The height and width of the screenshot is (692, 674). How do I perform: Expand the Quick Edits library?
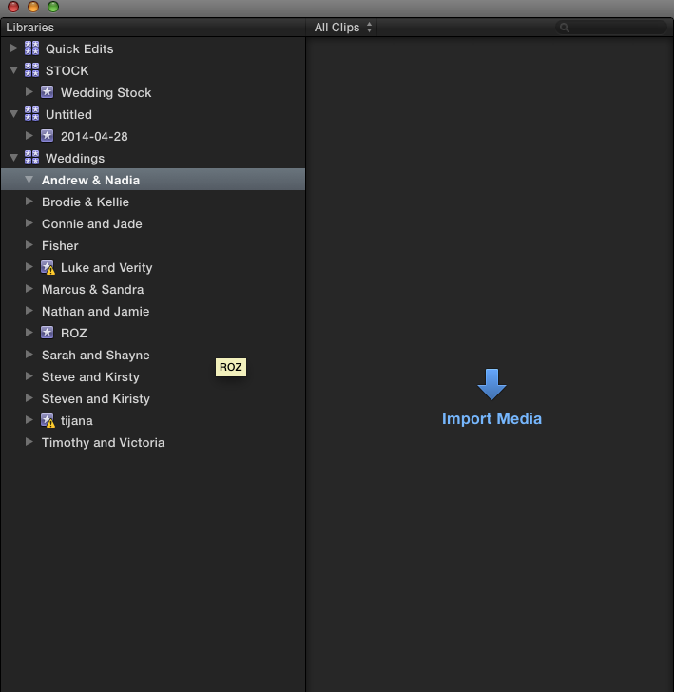[x=13, y=48]
